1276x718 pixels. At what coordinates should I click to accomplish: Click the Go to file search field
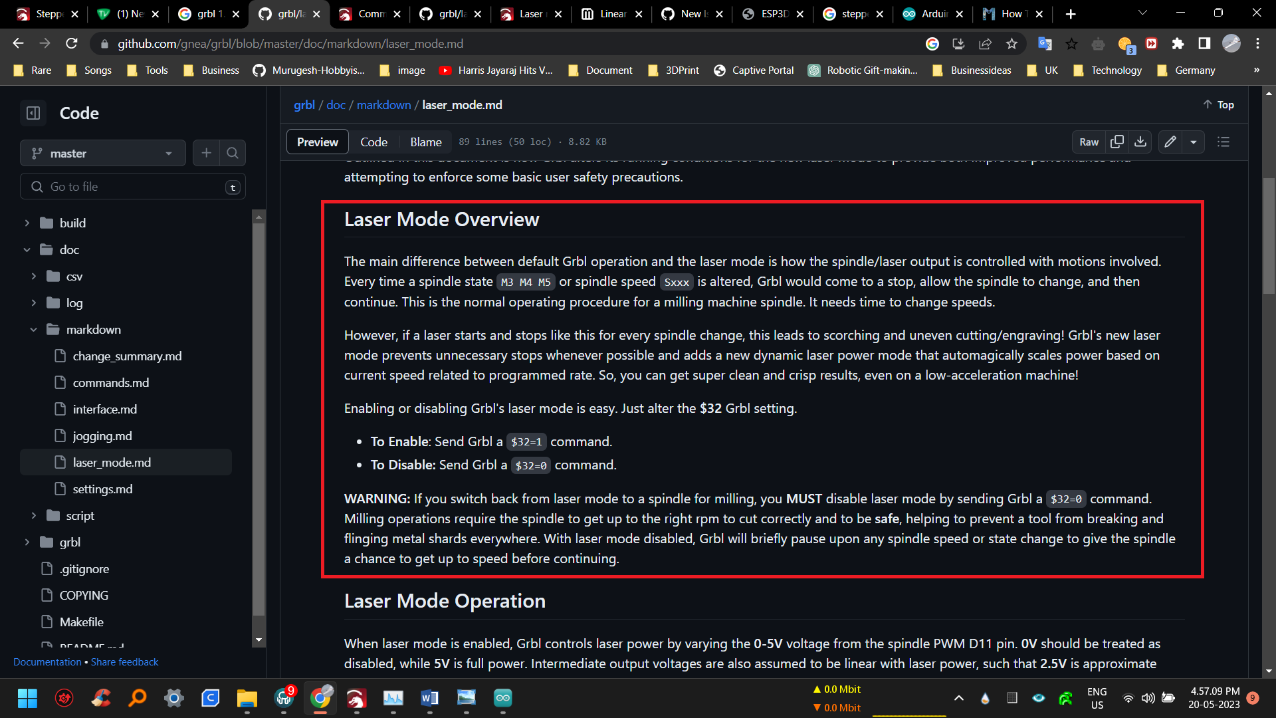[x=133, y=187]
